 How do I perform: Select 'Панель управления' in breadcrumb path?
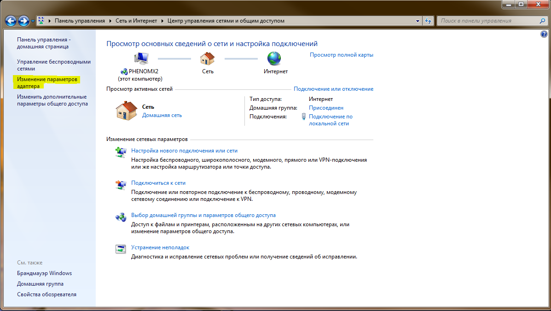click(x=80, y=21)
